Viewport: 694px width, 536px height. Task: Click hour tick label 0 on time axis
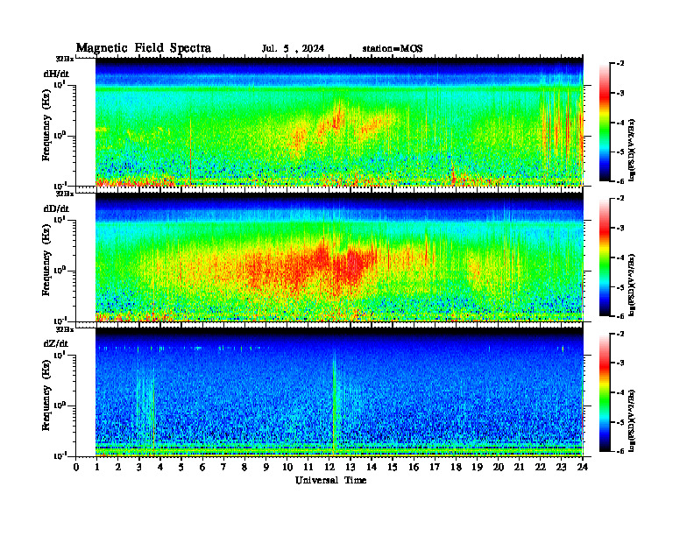point(76,468)
